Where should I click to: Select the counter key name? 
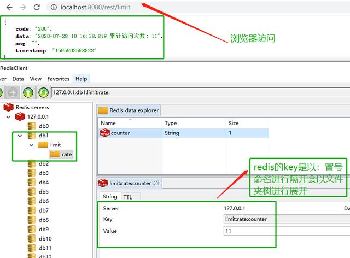click(120, 133)
